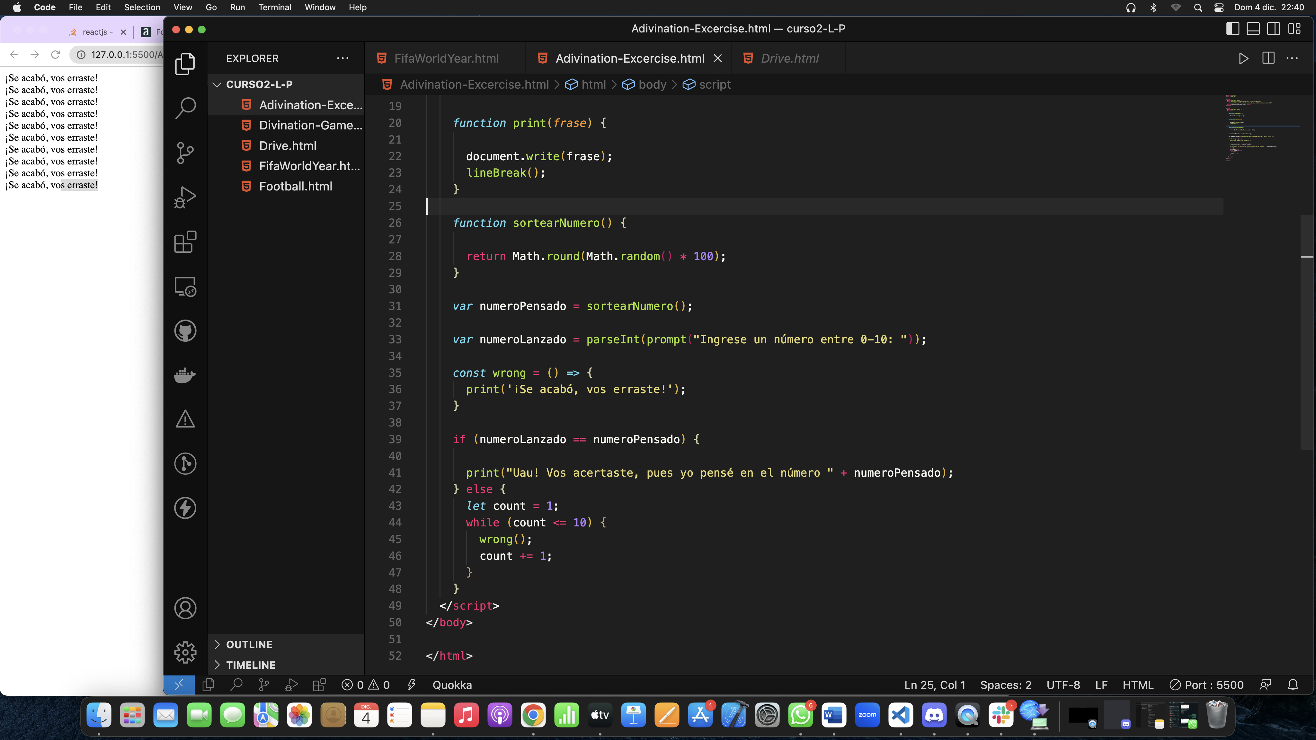Open the Remote Explorer icon

click(x=184, y=287)
